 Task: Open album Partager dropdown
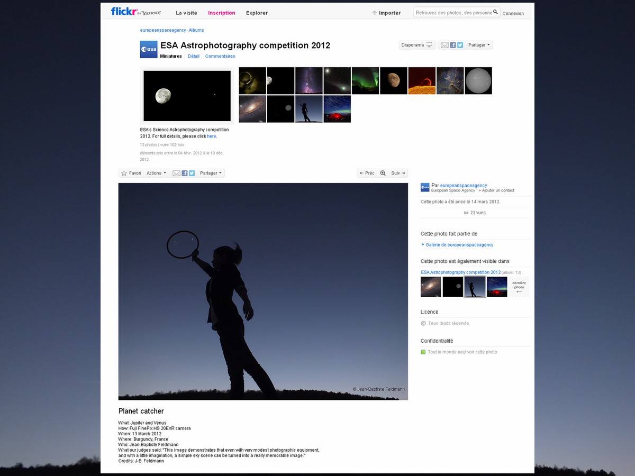coord(479,45)
